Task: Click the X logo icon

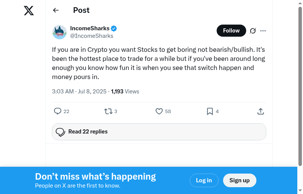Action: 29,11
